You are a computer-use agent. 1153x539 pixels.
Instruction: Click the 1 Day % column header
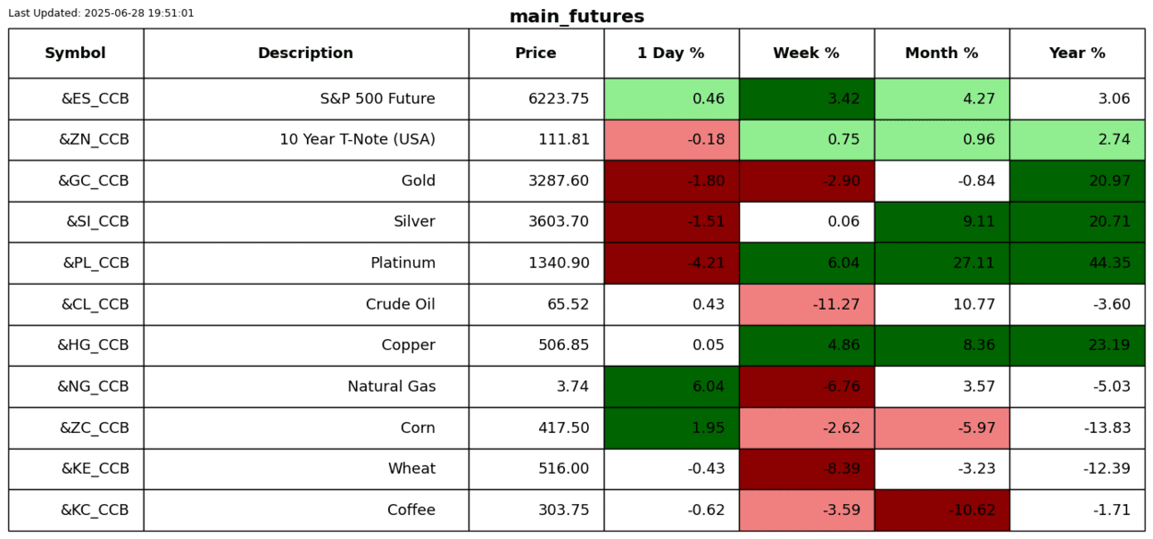click(671, 54)
